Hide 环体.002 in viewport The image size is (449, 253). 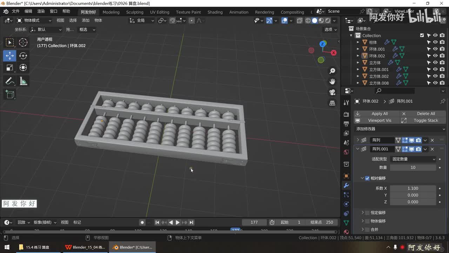pyautogui.click(x=435, y=56)
